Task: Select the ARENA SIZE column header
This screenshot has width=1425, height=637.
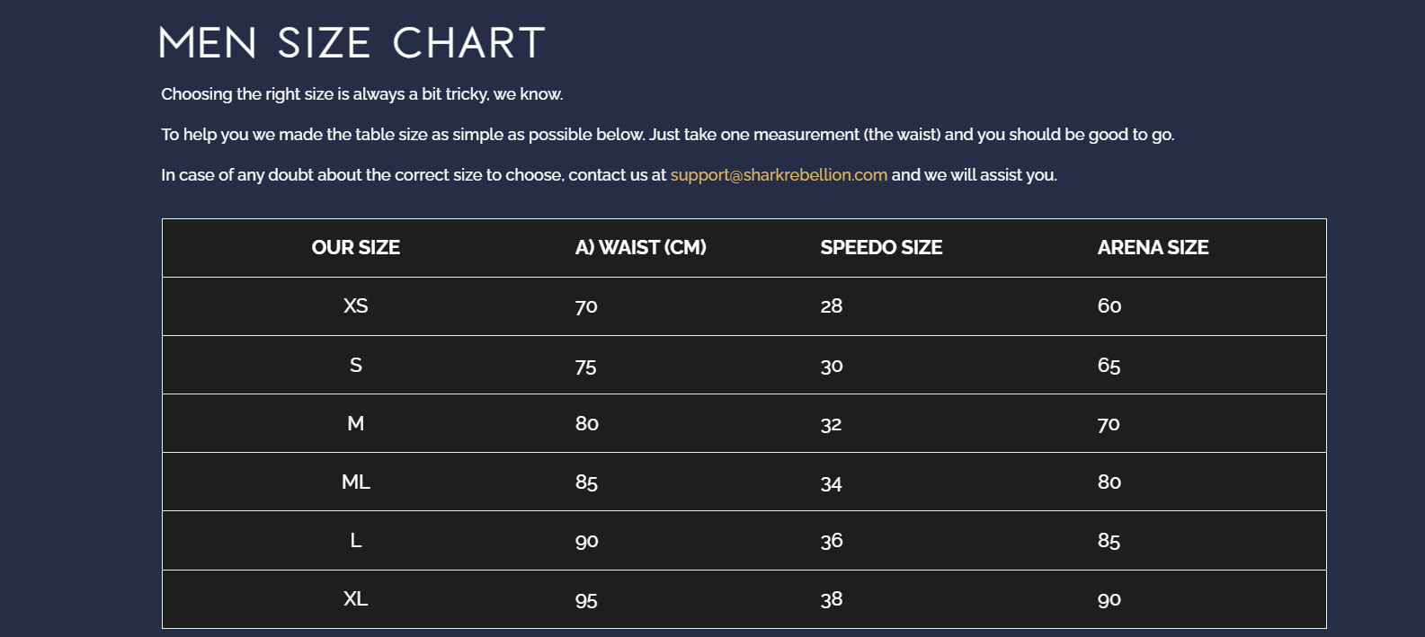Action: point(1153,248)
